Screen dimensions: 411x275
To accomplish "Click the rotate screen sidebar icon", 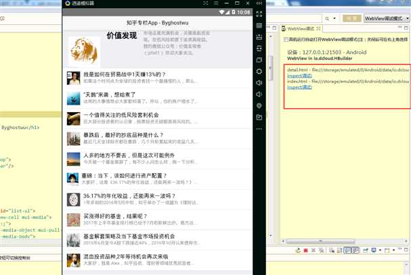I will pos(259,49).
